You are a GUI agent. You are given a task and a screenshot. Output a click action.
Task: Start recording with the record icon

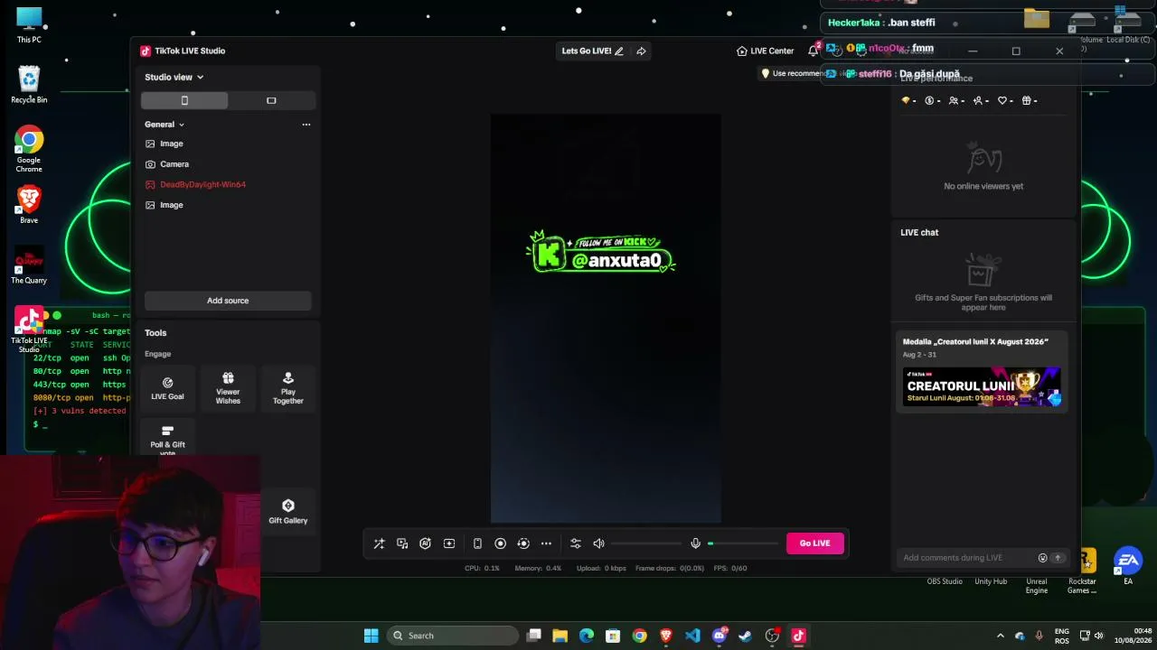[x=500, y=543]
